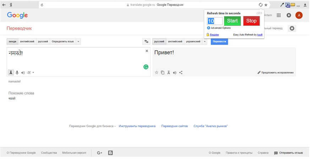
Task: Swap the source and target languages
Action: tap(146, 41)
